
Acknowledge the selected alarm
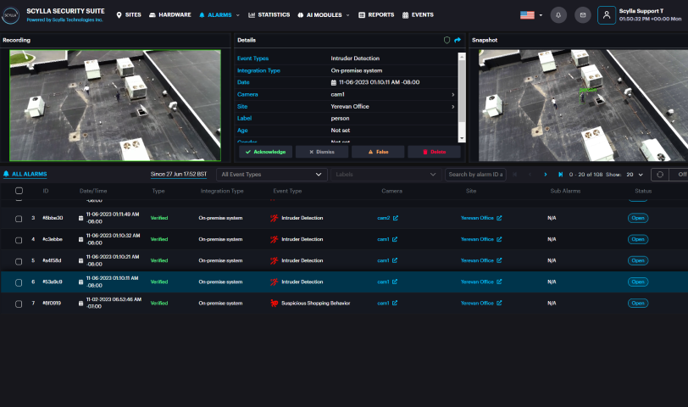(265, 152)
